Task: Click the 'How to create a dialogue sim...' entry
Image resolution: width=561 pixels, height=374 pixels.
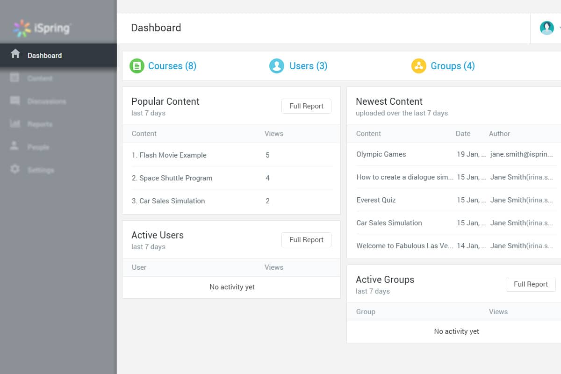Action: [405, 177]
